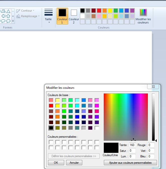
Task: Select the left arrow shape
Action: tap(3, 16)
